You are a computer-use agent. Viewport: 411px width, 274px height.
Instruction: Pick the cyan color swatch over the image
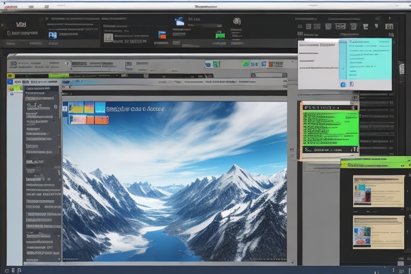(100, 108)
